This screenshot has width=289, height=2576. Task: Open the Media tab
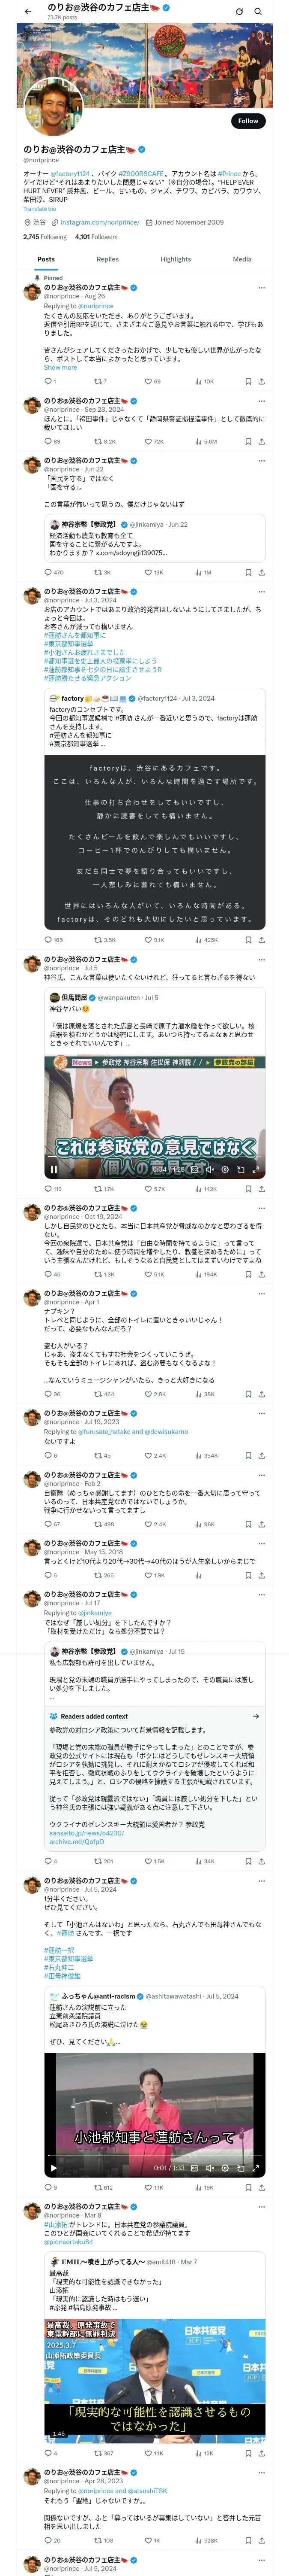[242, 259]
